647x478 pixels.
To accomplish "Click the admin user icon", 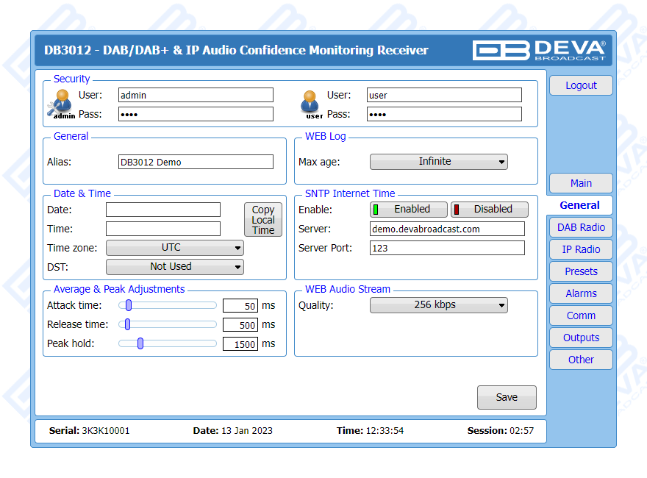I will pyautogui.click(x=62, y=103).
